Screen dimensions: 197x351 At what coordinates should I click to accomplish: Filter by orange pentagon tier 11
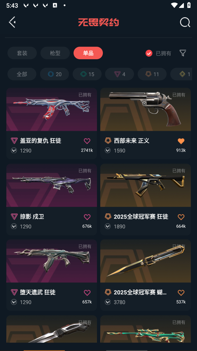tap(152, 74)
